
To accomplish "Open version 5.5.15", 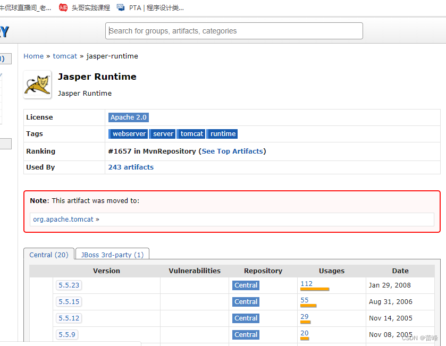I will 69,302.
